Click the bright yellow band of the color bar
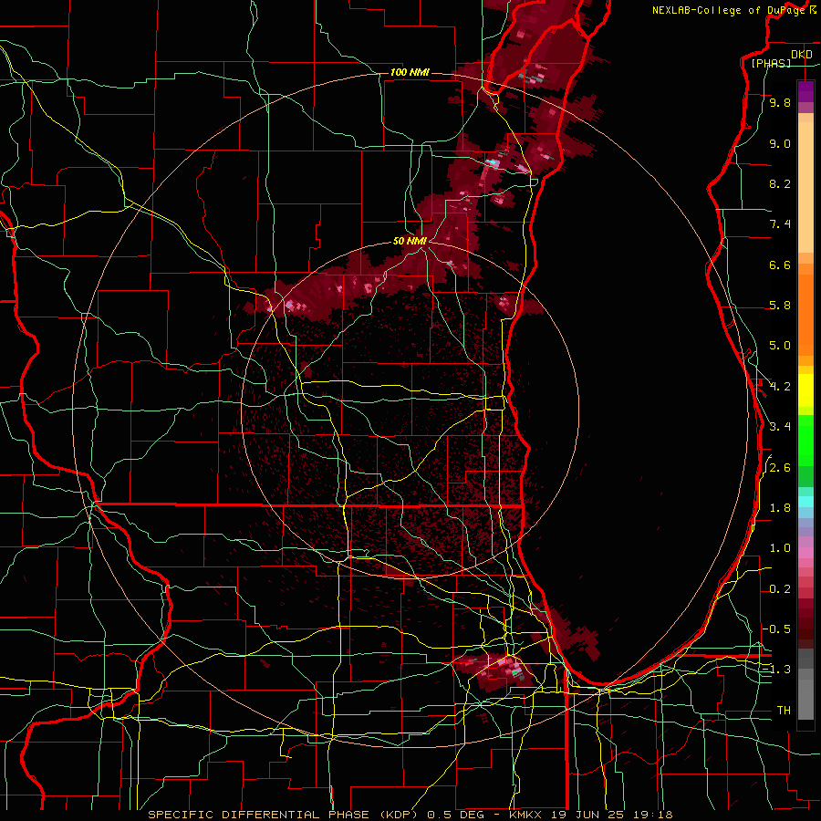 [805, 390]
